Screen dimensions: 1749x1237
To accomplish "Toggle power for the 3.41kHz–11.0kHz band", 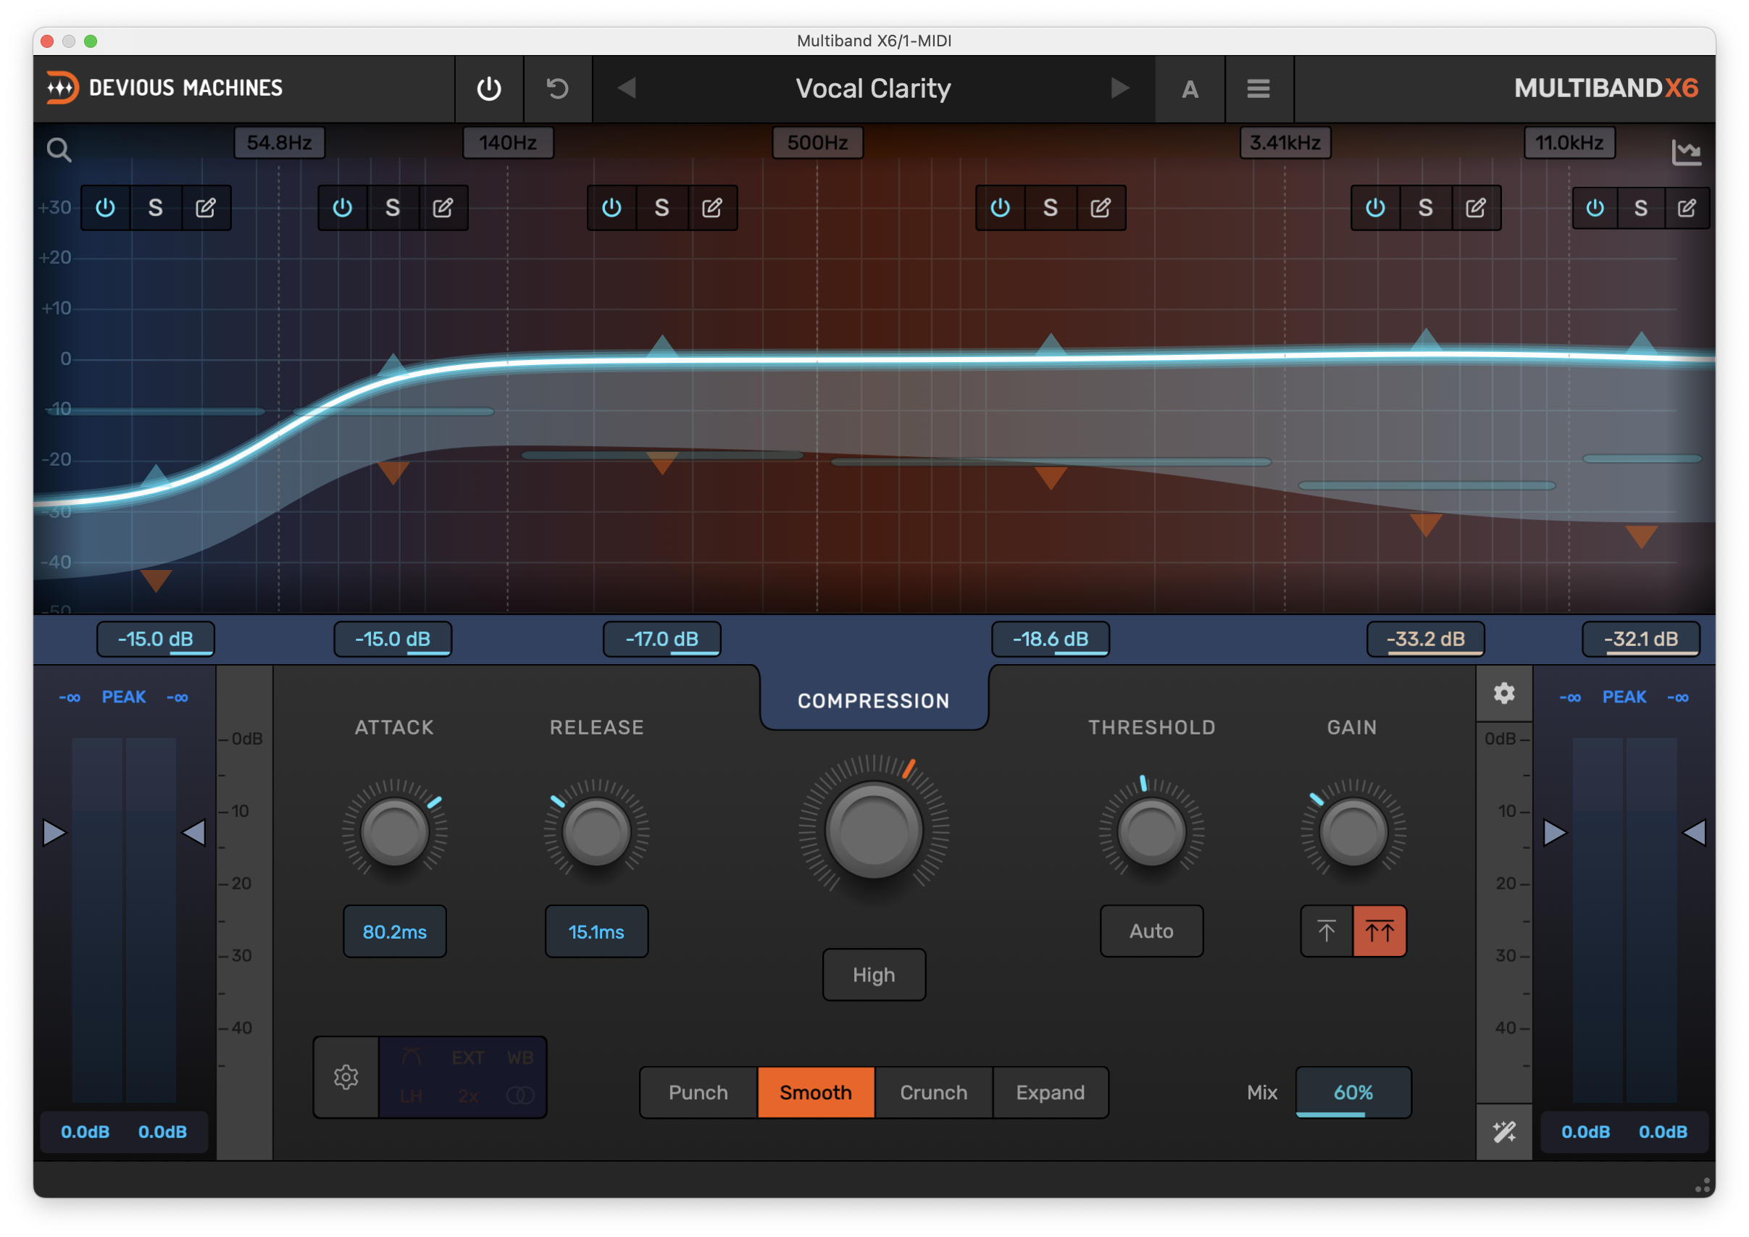I will tap(1375, 208).
